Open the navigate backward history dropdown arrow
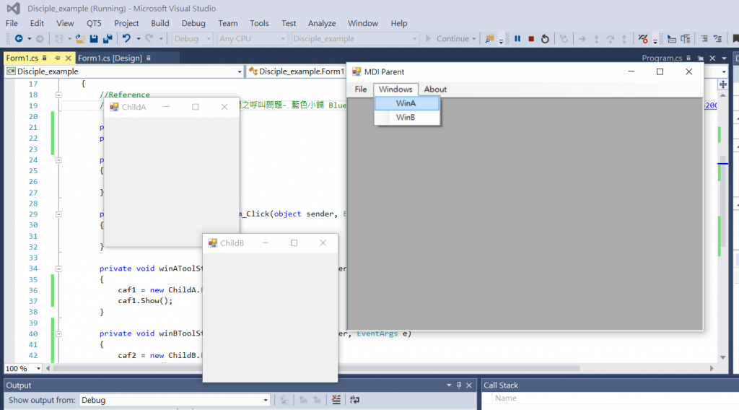The height and width of the screenshot is (410, 739). [29, 39]
